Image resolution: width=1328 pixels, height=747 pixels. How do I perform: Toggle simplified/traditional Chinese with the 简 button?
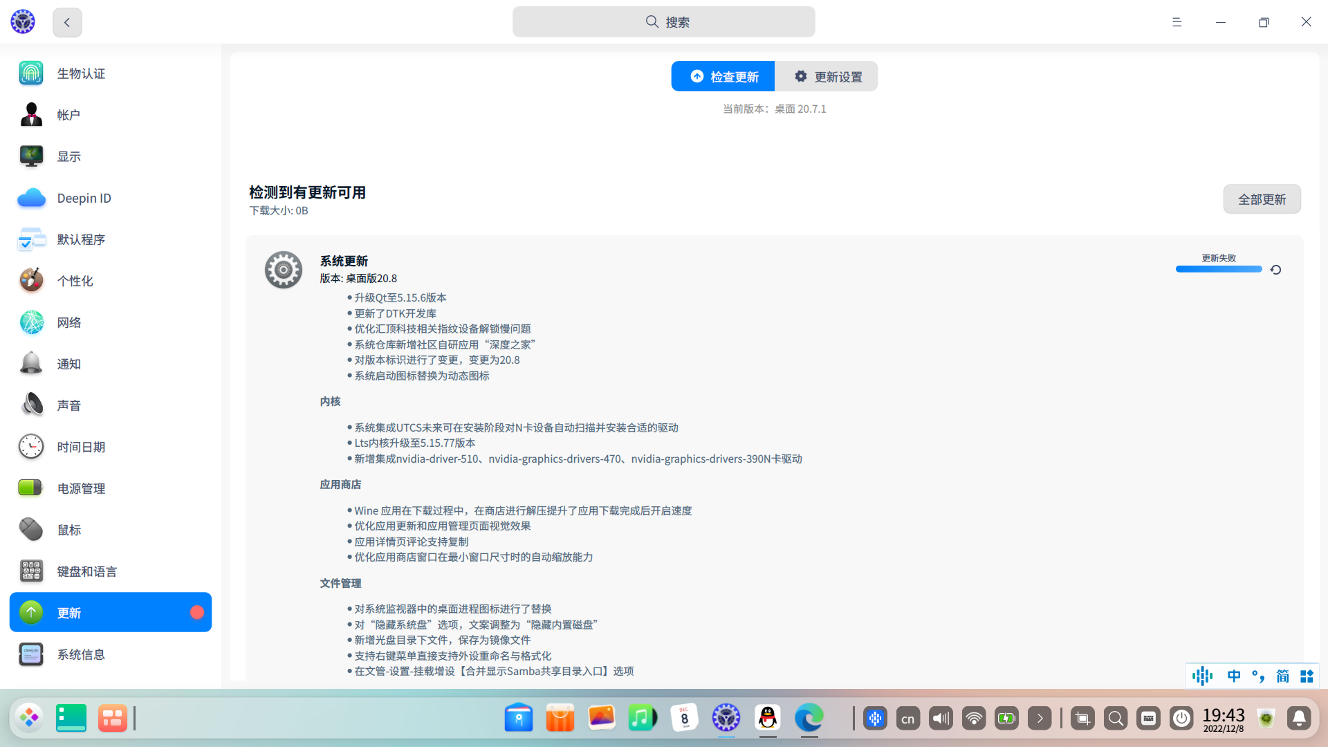point(1282,676)
